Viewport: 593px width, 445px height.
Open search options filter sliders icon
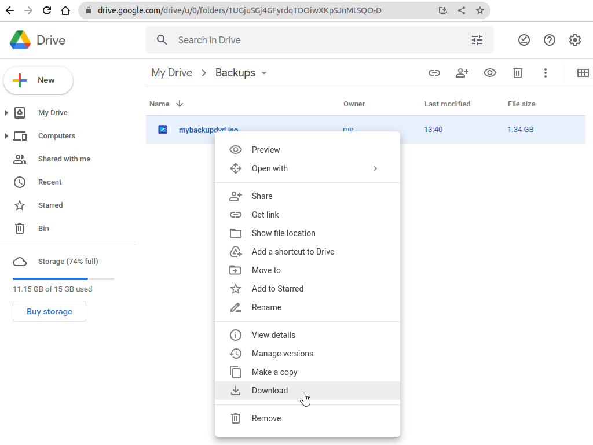point(477,40)
